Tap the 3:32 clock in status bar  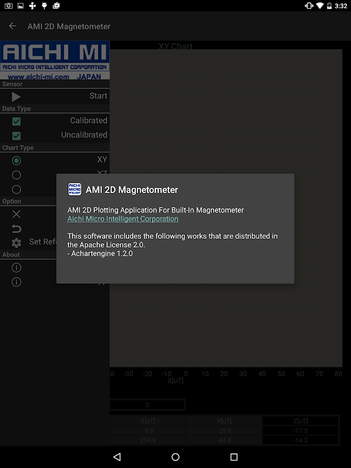pos(341,6)
